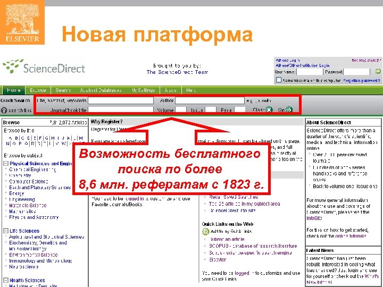
Task: Click logged in link under Quick Links
Action: tap(242, 273)
